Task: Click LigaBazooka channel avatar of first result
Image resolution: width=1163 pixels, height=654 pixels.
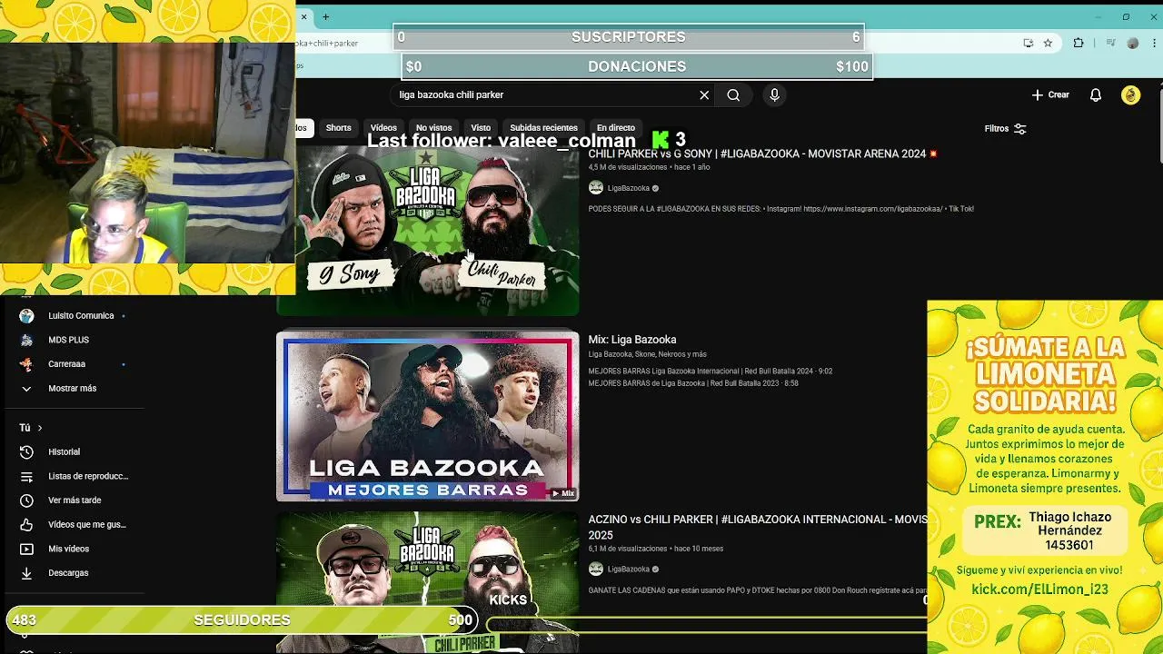Action: point(596,188)
